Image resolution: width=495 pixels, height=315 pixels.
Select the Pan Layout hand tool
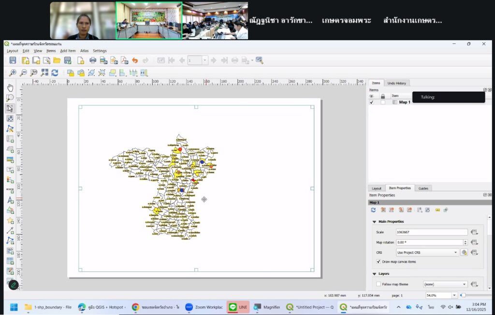coord(10,87)
